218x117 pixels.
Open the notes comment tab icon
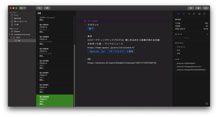[194, 14]
